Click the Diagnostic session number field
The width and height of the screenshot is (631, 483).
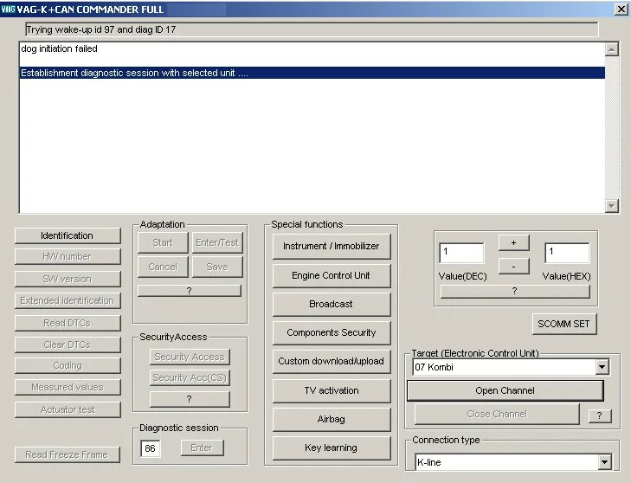(x=150, y=448)
